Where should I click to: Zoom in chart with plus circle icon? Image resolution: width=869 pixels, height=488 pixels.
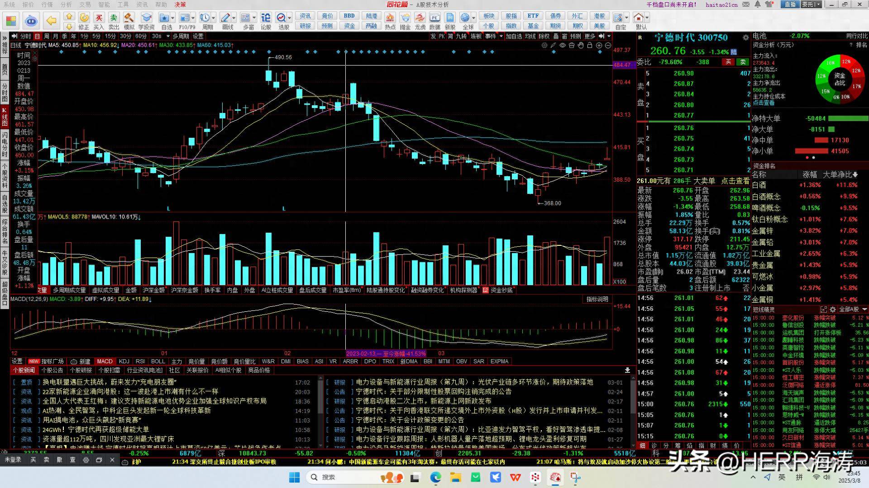[x=599, y=45]
